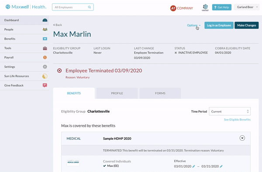
Task: Open the Garland Beer user menu
Action: point(247,7)
